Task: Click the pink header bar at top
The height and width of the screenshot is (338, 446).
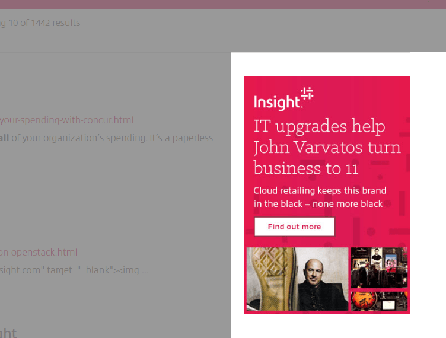Action: [x=223, y=4]
